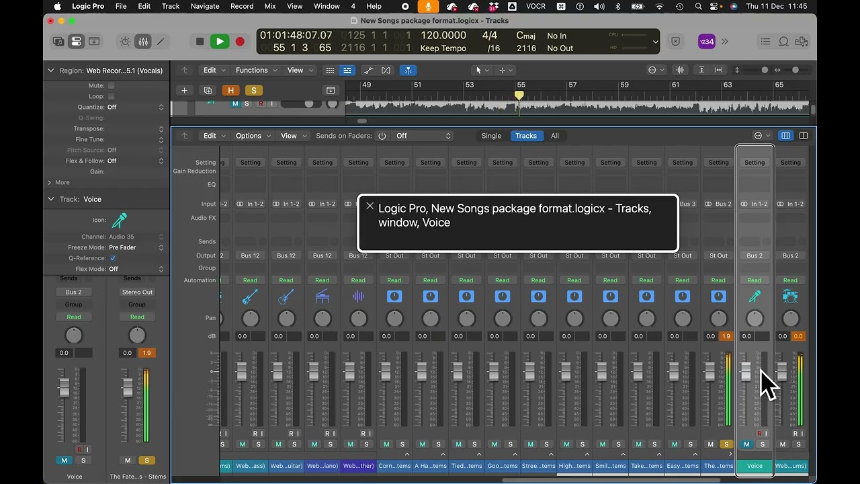Image resolution: width=860 pixels, height=484 pixels.
Task: Open the Mix menu in the menu bar
Action: point(270,6)
